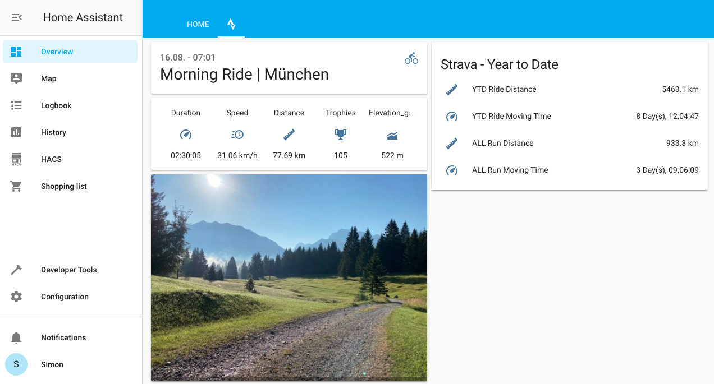Click the YTD Ride Distance ruler icon
The image size is (714, 384).
coord(452,89)
